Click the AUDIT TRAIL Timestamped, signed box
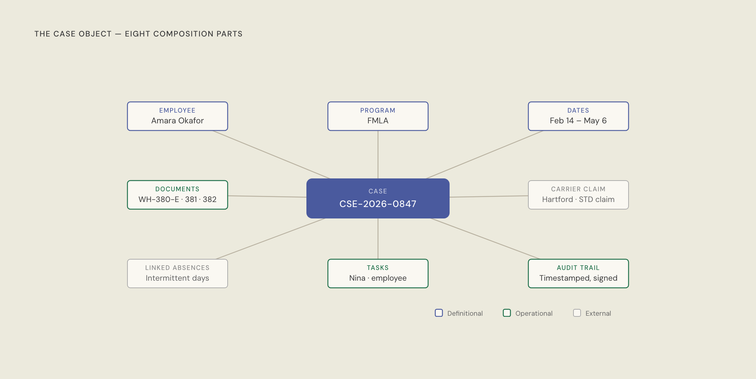The image size is (756, 379). pyautogui.click(x=578, y=274)
